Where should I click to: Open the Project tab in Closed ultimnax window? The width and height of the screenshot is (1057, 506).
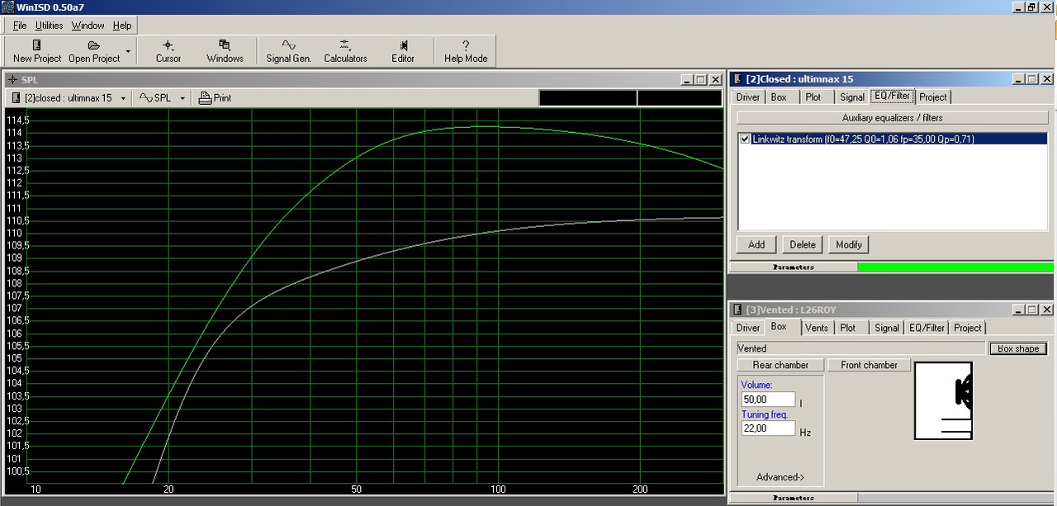[x=933, y=97]
